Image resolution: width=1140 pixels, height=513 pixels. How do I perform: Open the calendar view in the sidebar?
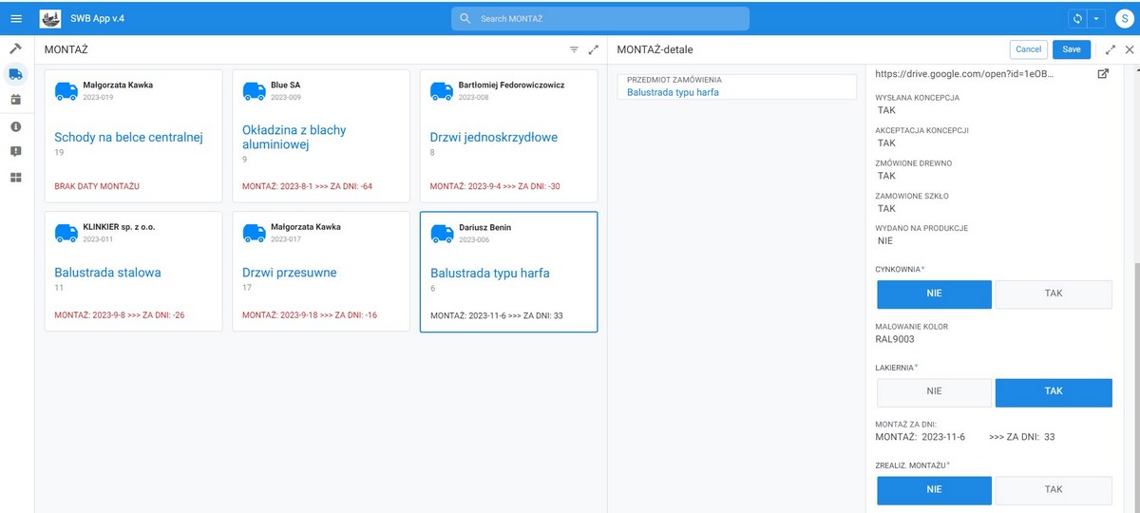pos(16,100)
